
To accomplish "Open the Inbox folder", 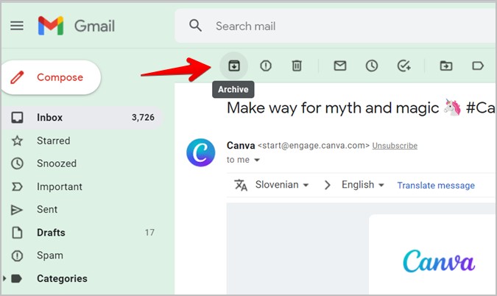I will point(82,118).
